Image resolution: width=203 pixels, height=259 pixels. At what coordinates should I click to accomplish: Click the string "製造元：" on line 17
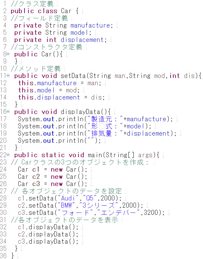(x=105, y=119)
